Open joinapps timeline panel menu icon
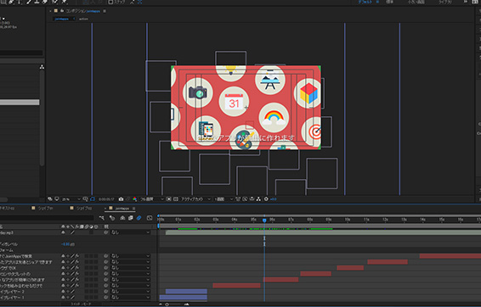This screenshot has width=481, height=307. coord(133,209)
